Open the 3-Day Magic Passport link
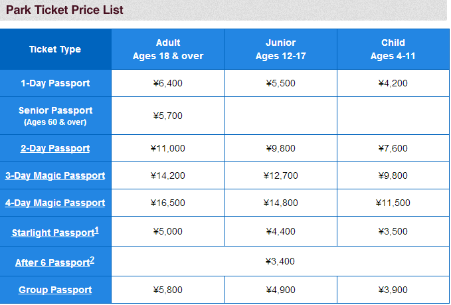 tap(55, 175)
